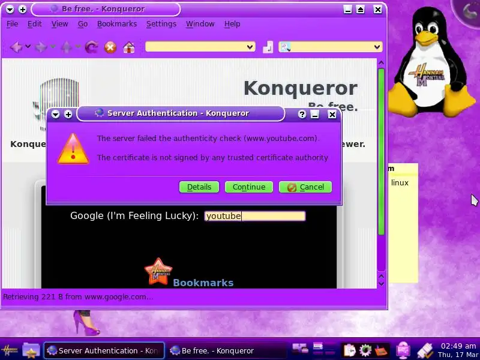Click the Tux penguin desktop widget
This screenshot has width=480, height=360.
[x=431, y=62]
